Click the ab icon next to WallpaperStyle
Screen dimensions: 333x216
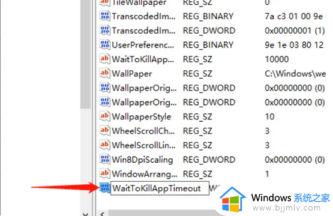click(x=105, y=116)
